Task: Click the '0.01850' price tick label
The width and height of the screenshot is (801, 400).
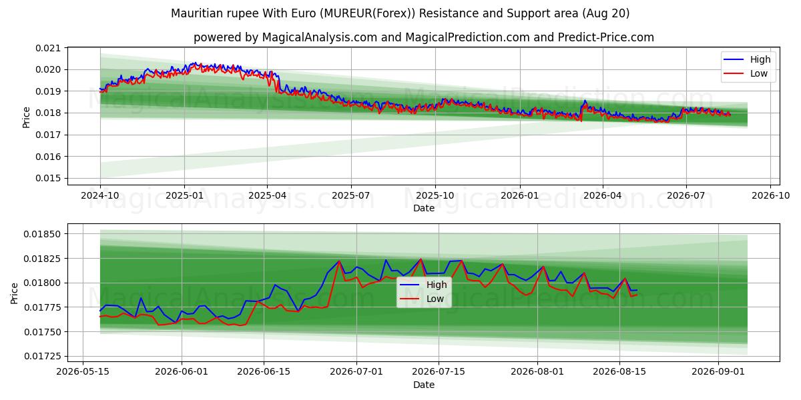Action: pos(42,234)
